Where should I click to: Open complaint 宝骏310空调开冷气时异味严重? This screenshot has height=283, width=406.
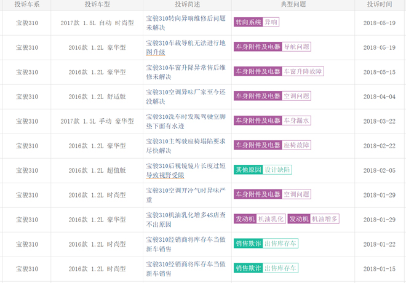click(186, 195)
